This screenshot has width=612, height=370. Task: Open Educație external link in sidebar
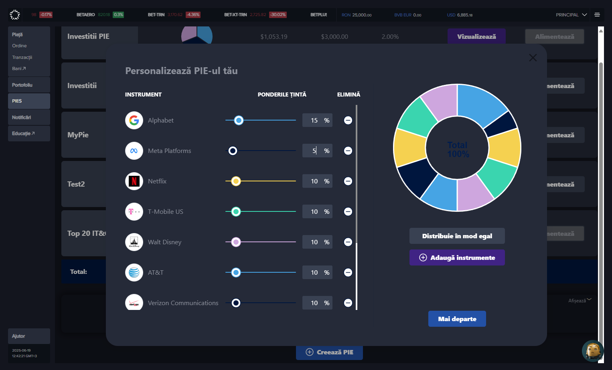[29, 133]
